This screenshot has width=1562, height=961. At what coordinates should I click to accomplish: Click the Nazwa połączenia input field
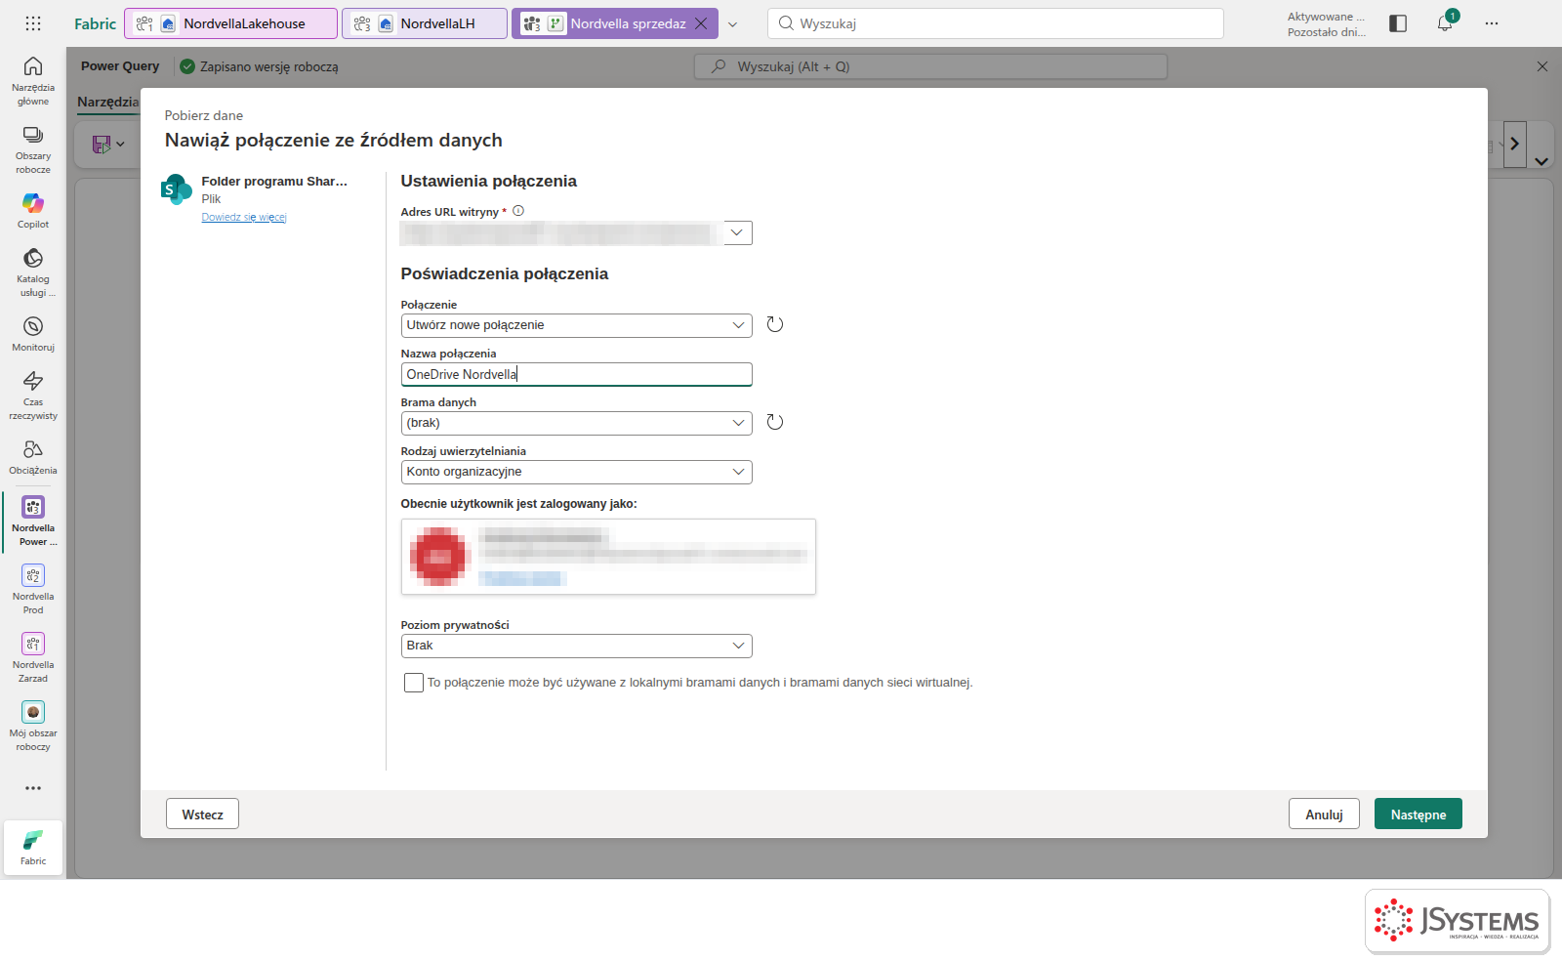(577, 374)
